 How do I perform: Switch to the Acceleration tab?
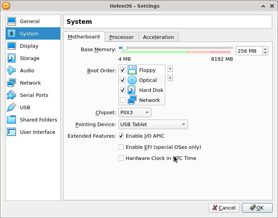click(158, 37)
